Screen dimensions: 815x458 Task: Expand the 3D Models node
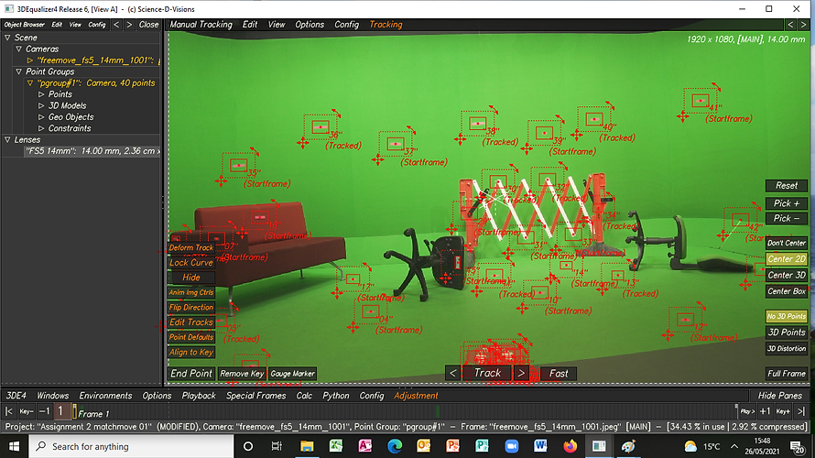pos(41,105)
